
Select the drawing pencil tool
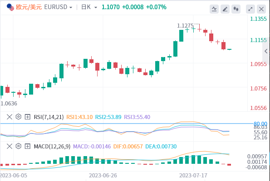pos(225,9)
